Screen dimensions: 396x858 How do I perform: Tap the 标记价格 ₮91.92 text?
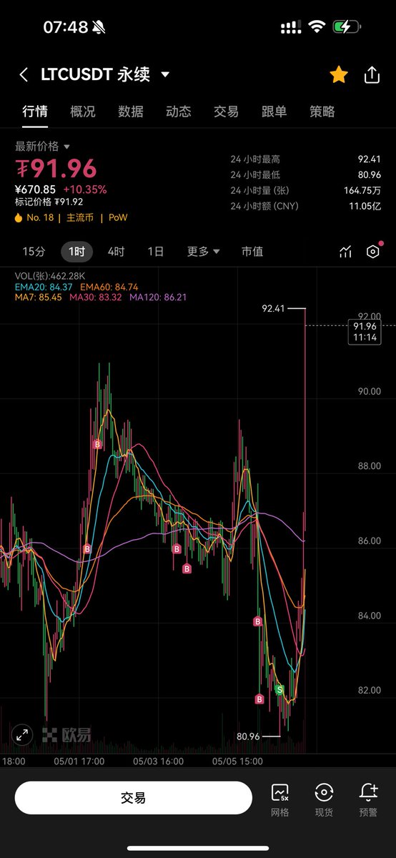click(50, 202)
